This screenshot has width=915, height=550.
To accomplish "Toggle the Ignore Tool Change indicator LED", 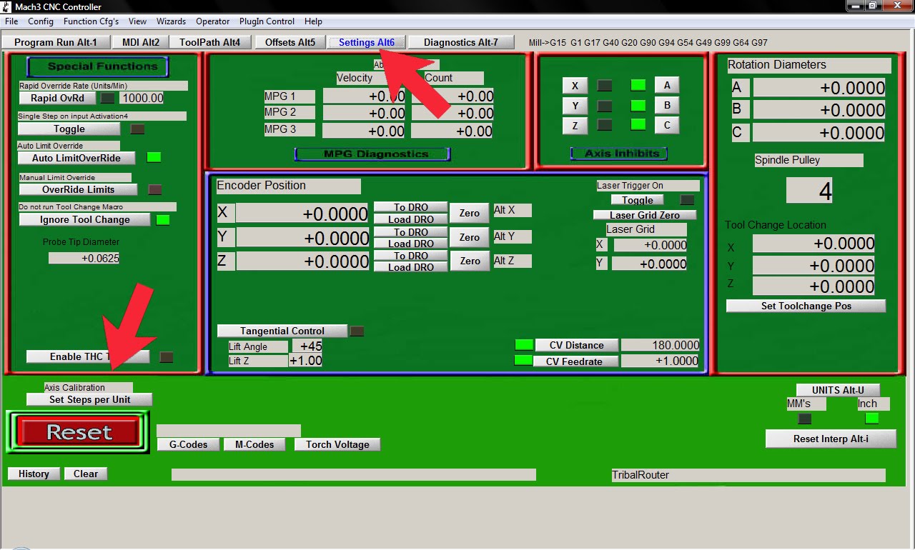I will (162, 219).
